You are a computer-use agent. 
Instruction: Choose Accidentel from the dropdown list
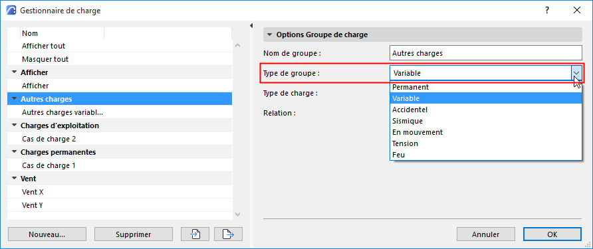485,110
